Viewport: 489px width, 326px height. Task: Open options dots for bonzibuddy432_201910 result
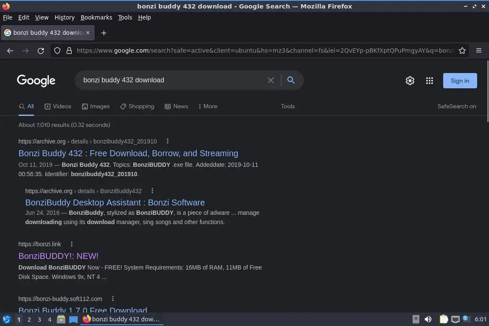point(168,141)
